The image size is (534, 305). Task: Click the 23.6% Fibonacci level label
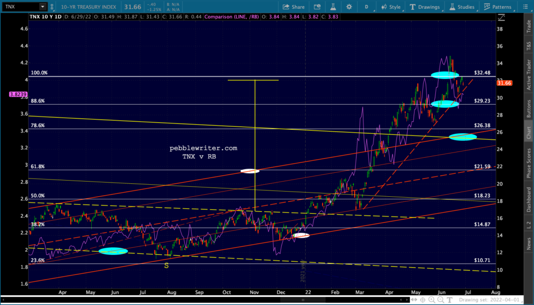(38, 260)
